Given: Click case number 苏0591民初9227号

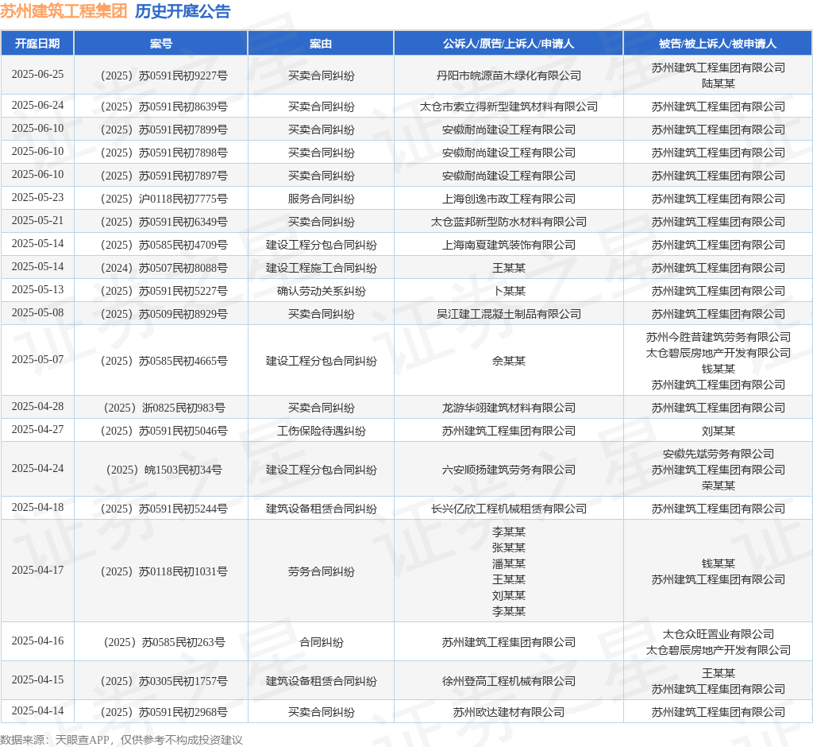Looking at the screenshot, I should 164,75.
